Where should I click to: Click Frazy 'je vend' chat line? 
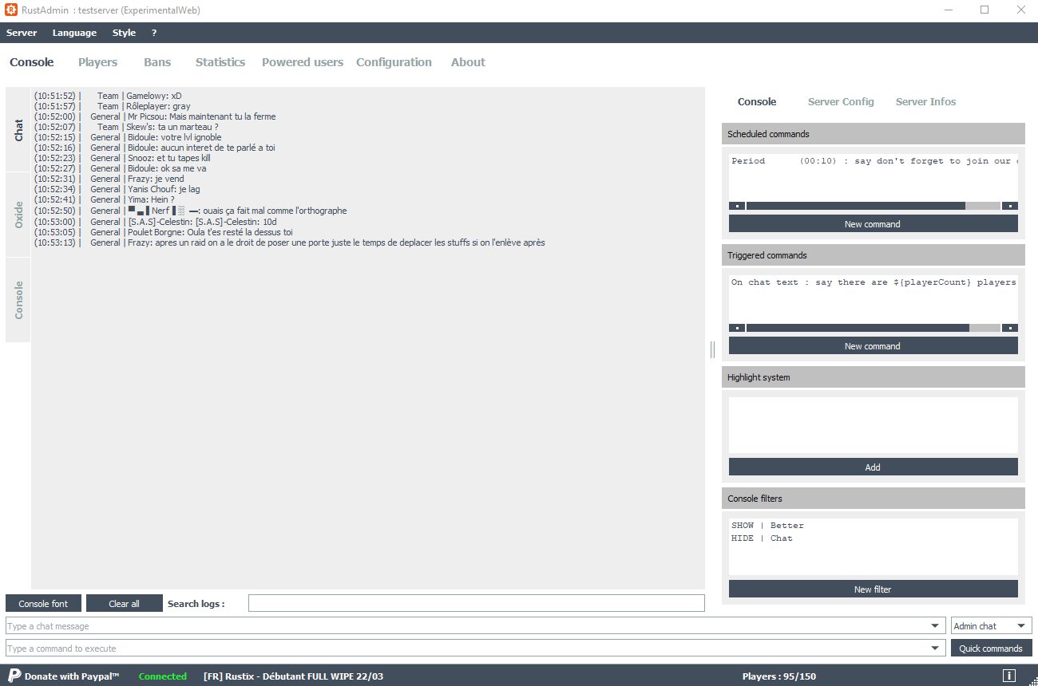pyautogui.click(x=109, y=179)
